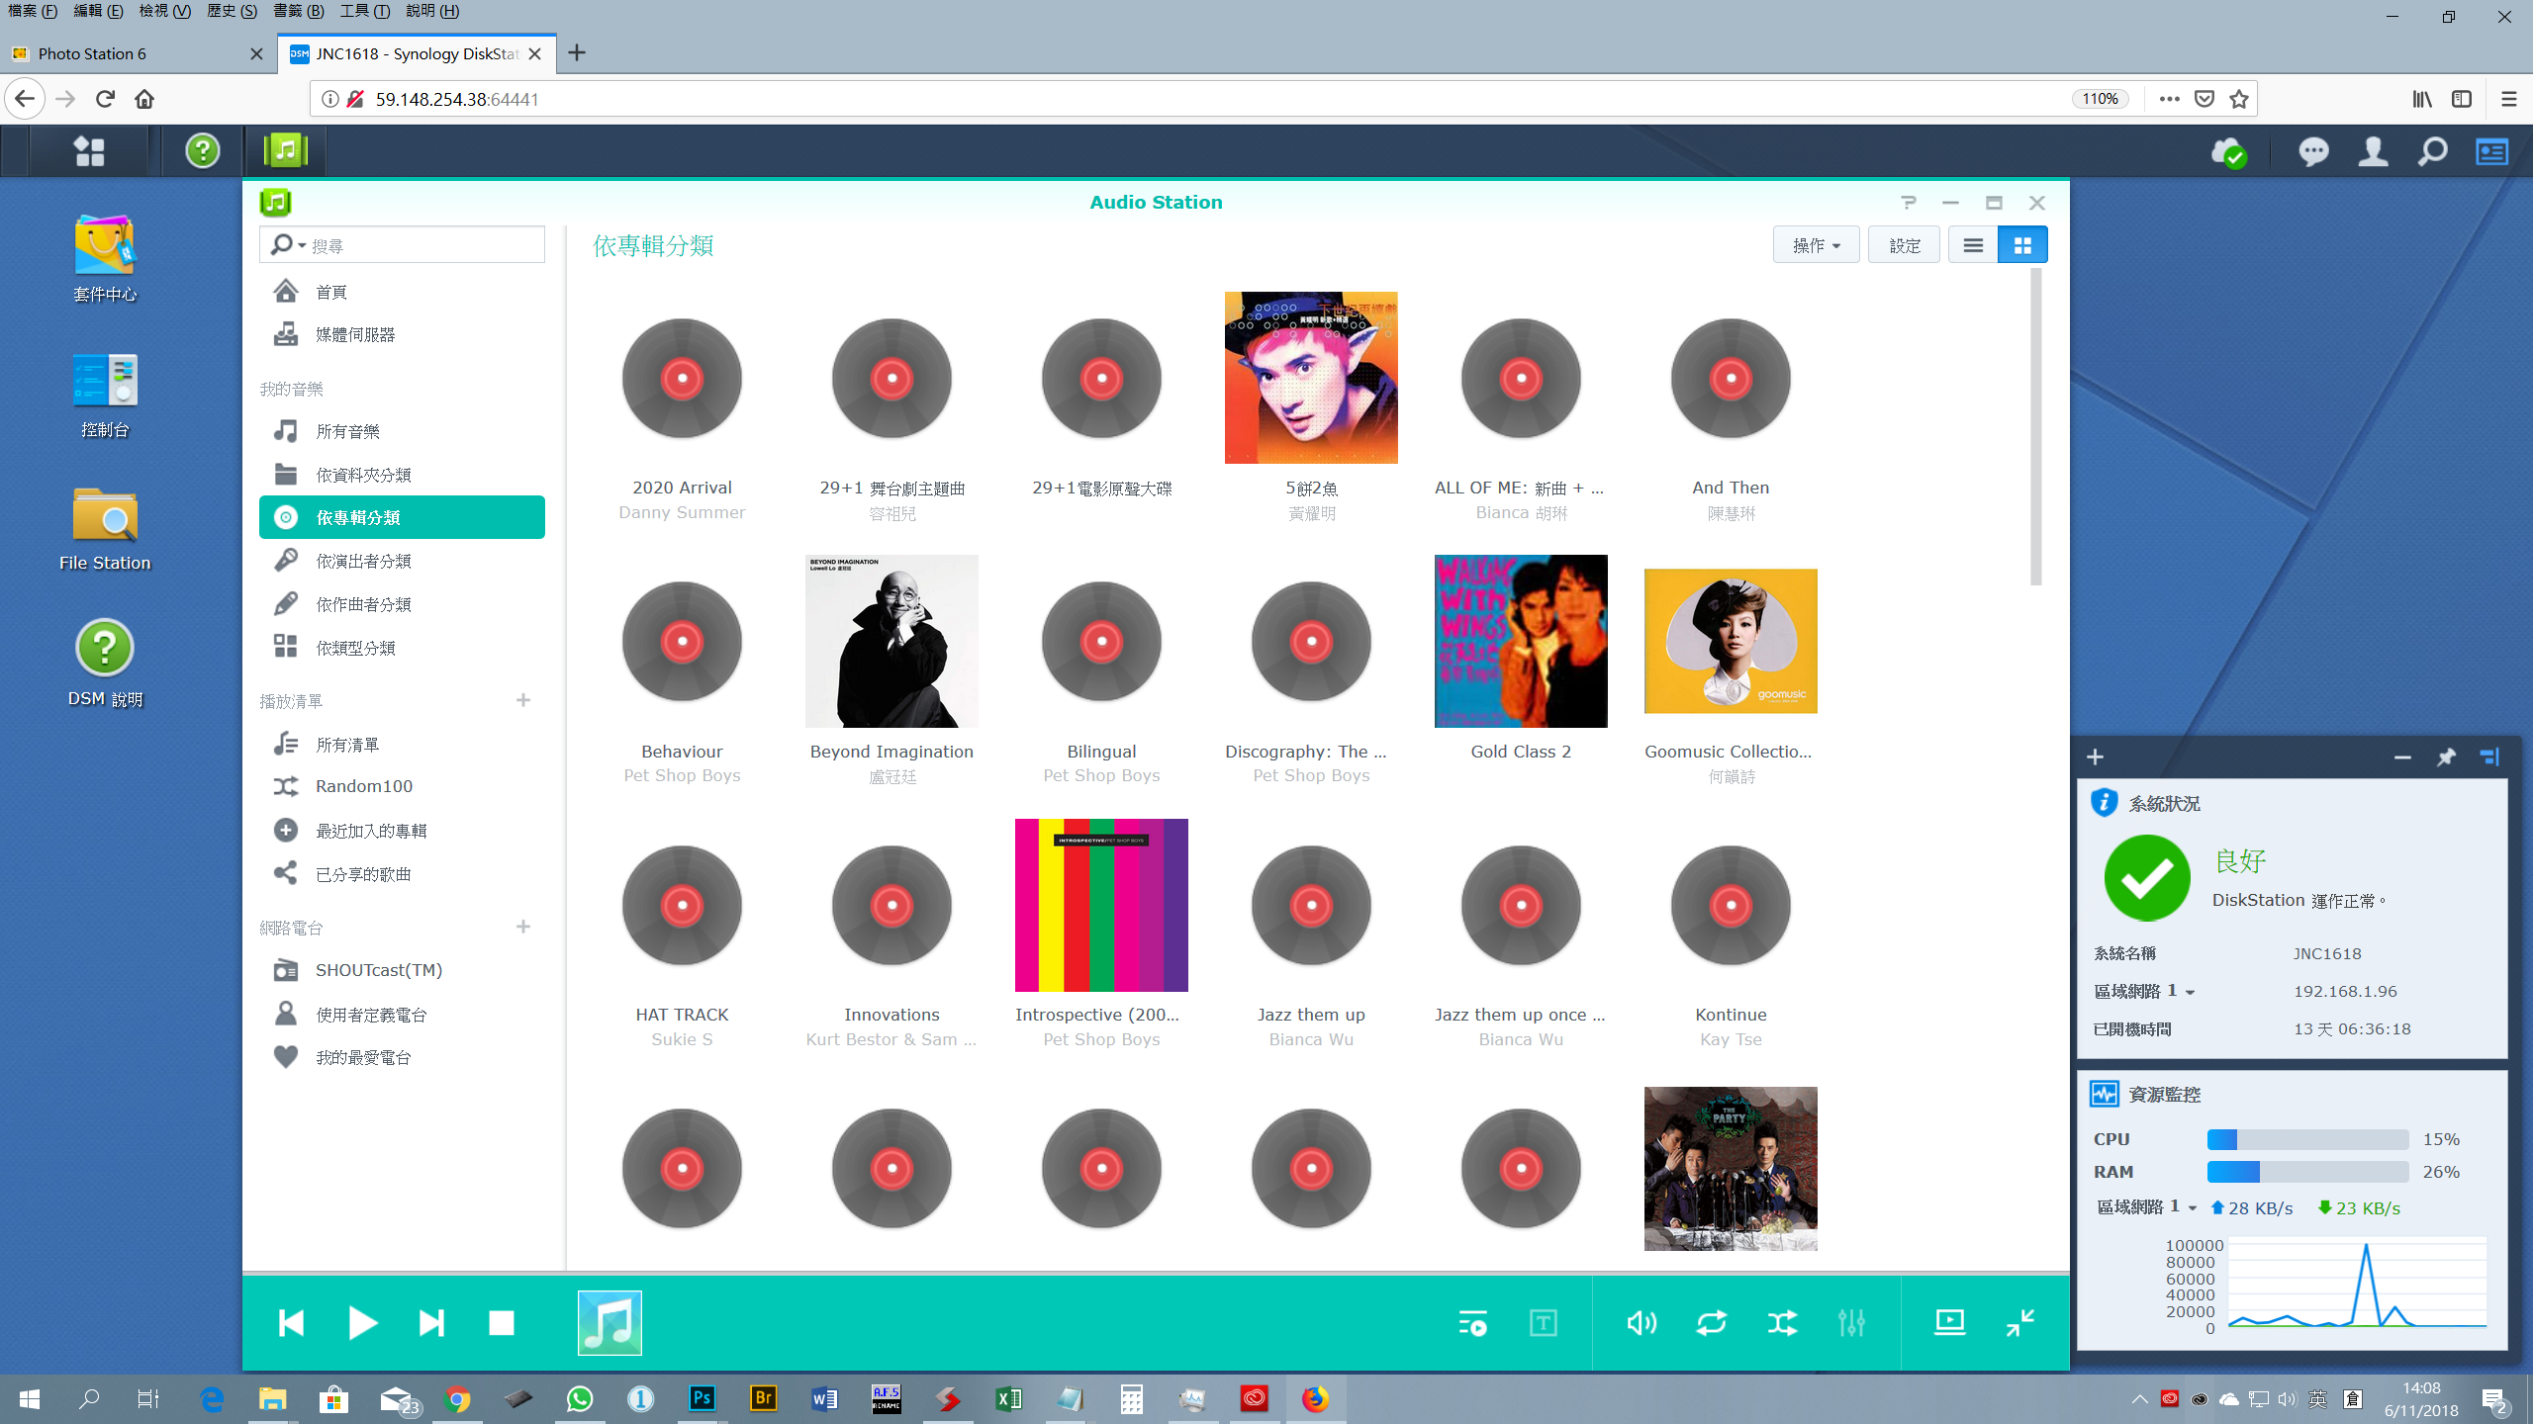Viewport: 2533px width, 1424px height.
Task: Toggle the DSM widgets panel icon
Action: coord(2491,151)
